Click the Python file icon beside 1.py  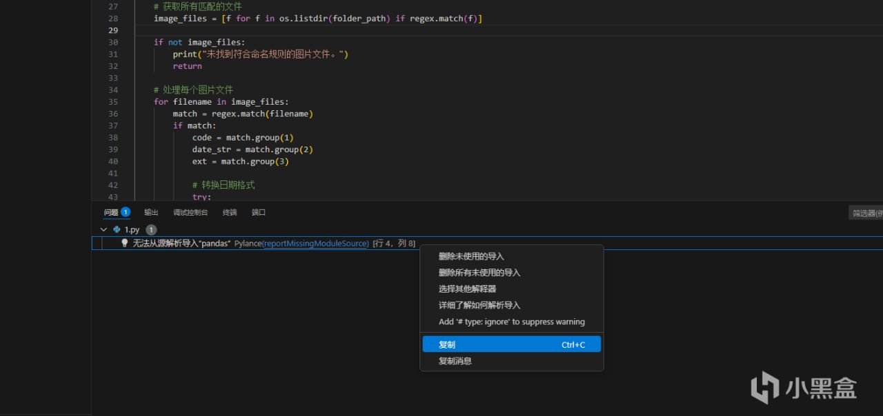pos(117,229)
